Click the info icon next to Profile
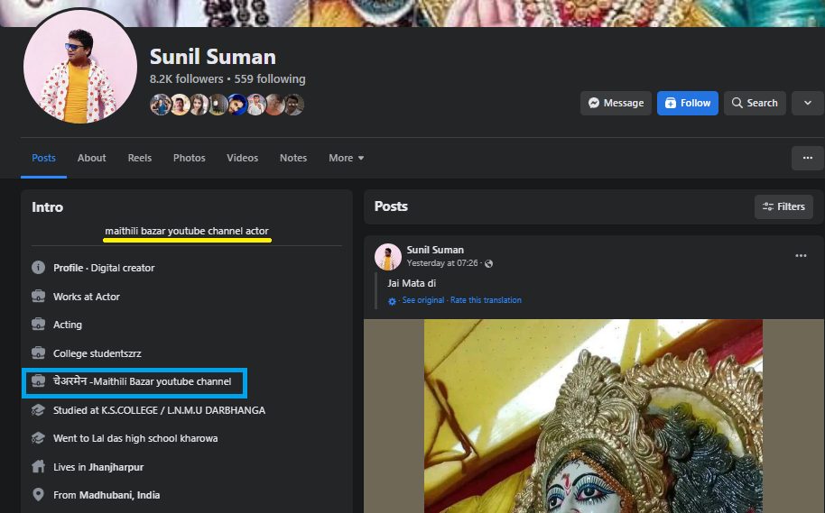Screen dimensions: 825x513 (39, 267)
